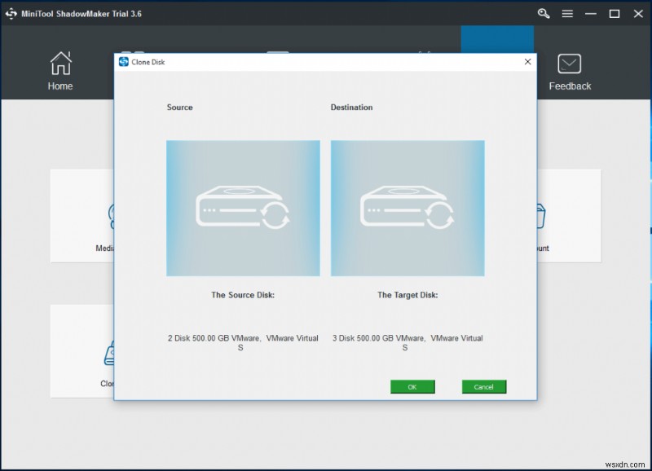Select the Source disk panel
Viewport: 652px width, 471px height.
[243, 209]
